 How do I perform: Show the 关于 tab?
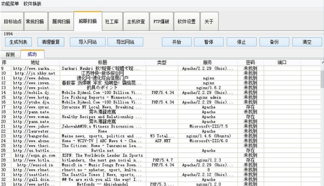pyautogui.click(x=209, y=22)
